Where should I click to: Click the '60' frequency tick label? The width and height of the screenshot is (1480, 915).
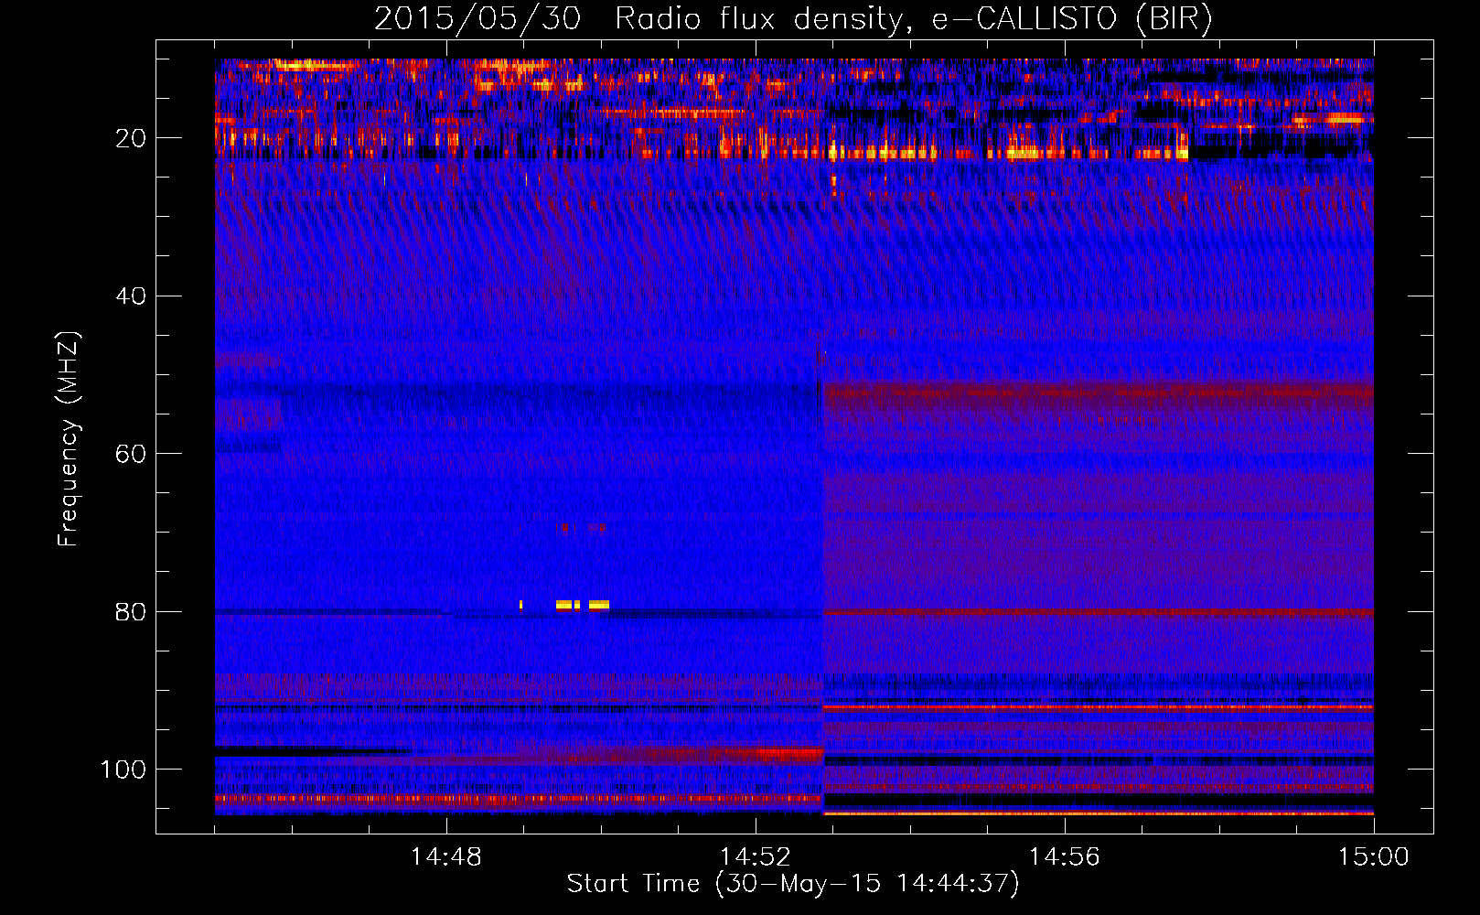pyautogui.click(x=131, y=454)
